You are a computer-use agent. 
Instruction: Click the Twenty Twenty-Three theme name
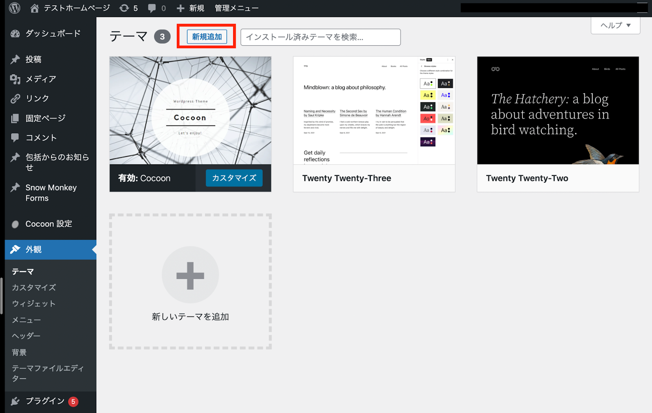[347, 178]
